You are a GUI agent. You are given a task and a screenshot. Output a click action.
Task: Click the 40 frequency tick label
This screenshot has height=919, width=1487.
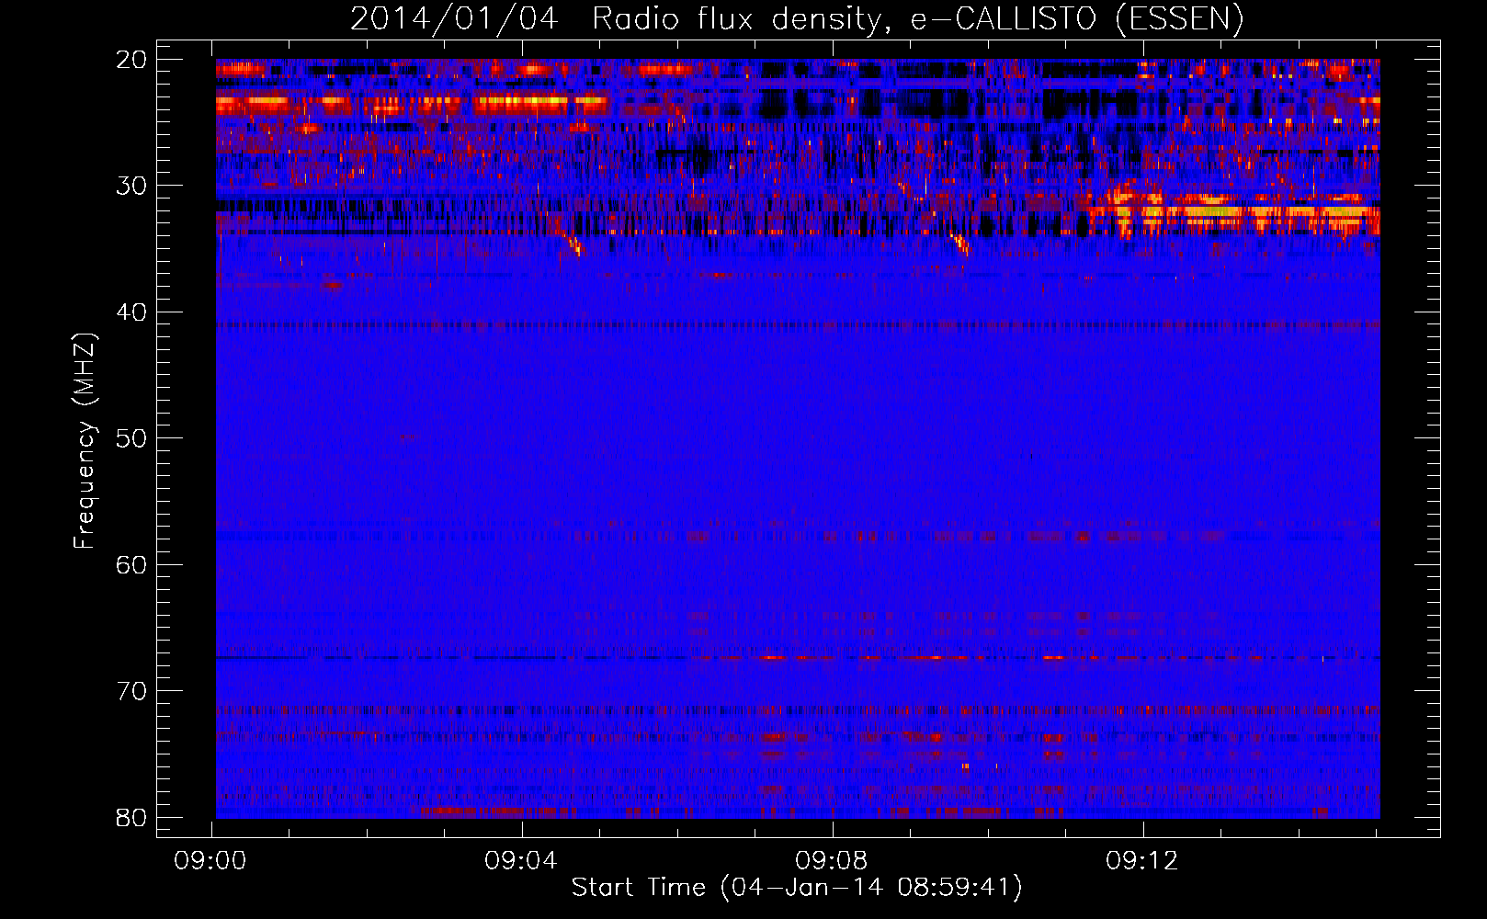click(x=131, y=312)
